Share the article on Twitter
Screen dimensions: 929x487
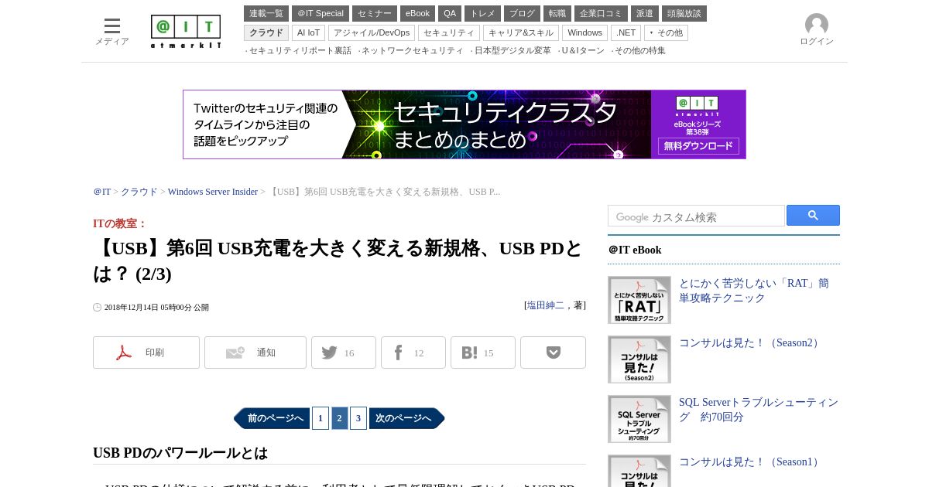pyautogui.click(x=344, y=352)
